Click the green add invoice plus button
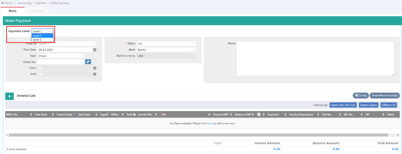This screenshot has width=402, height=154. coord(9,96)
